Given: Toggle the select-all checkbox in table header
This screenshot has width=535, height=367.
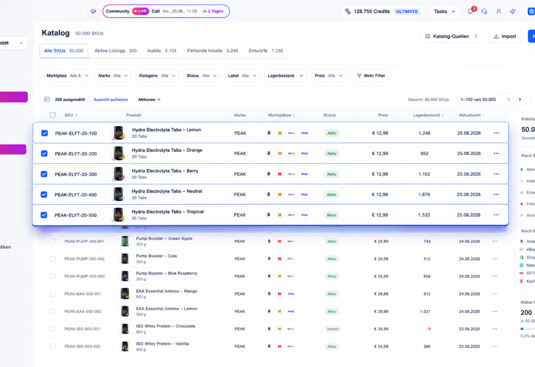Looking at the screenshot, I should pyautogui.click(x=52, y=115).
